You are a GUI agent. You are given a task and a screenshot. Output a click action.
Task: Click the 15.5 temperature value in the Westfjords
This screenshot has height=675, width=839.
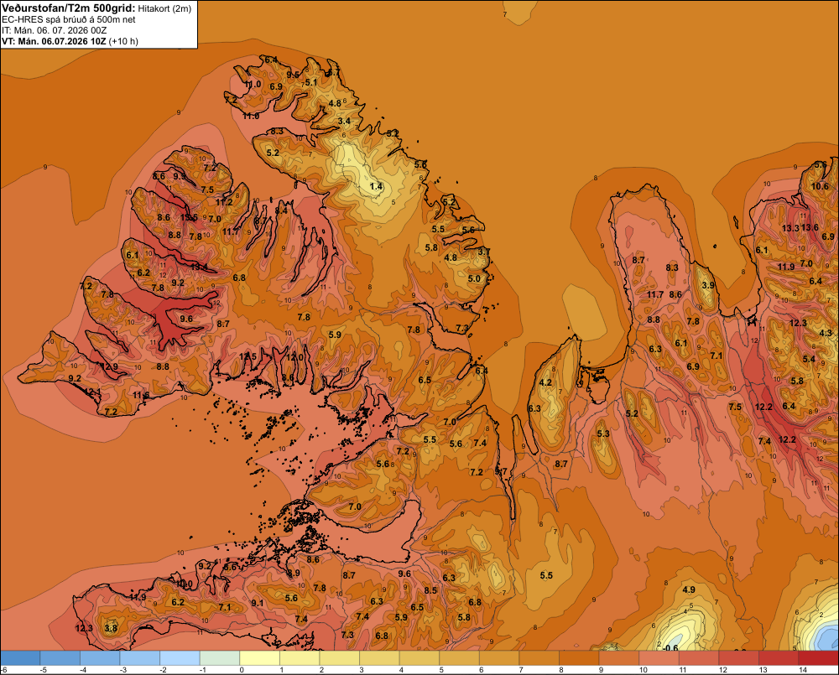189,218
